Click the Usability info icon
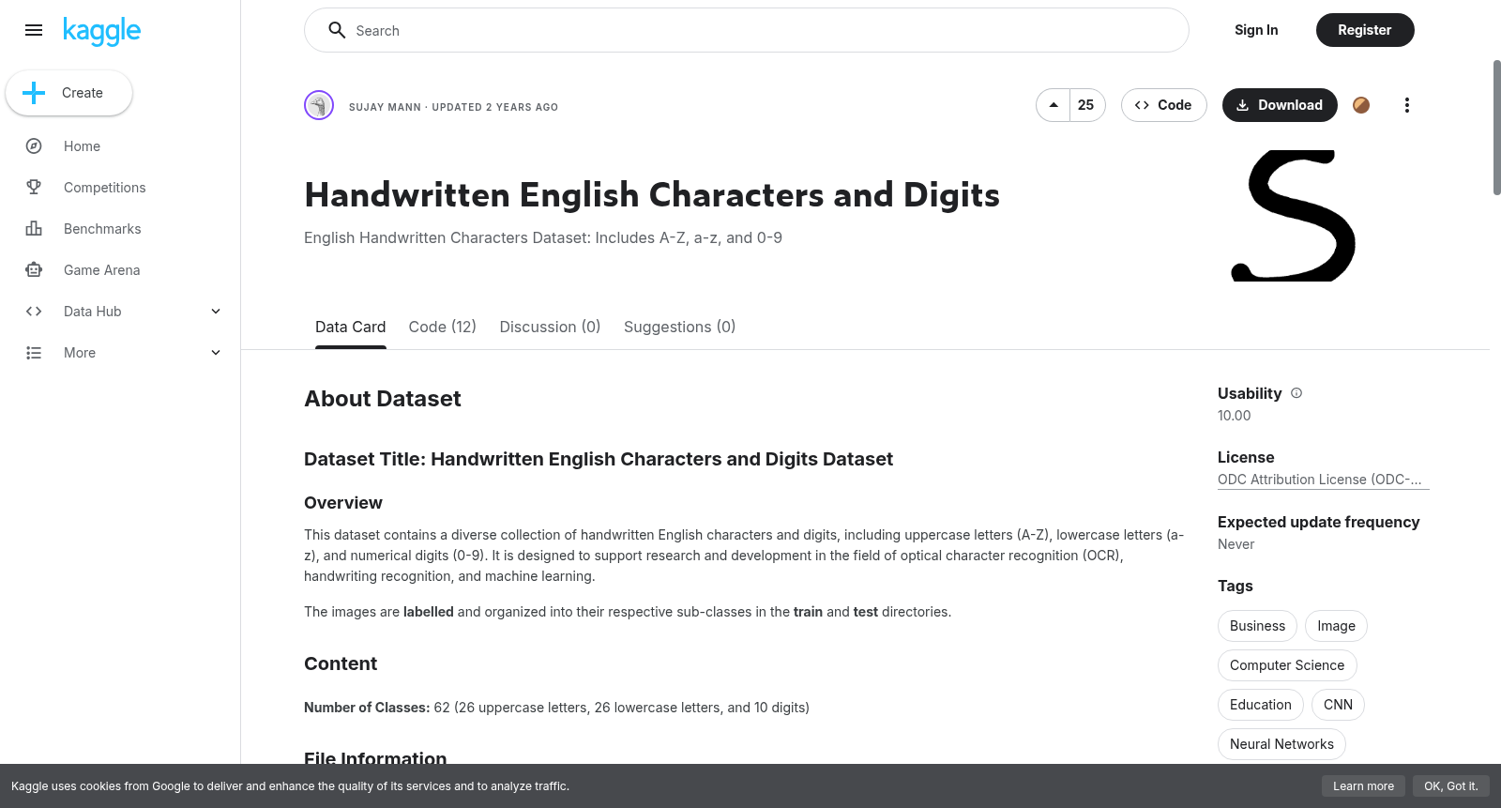 click(x=1296, y=393)
